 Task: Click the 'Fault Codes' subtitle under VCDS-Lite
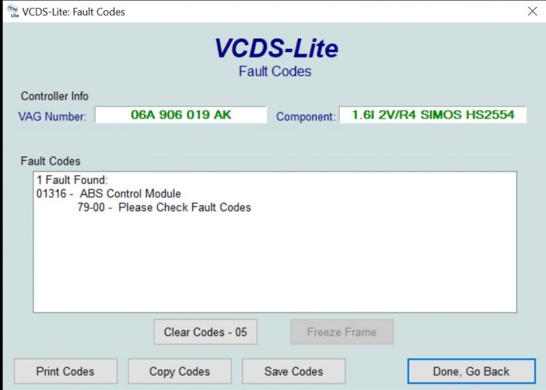(x=275, y=72)
